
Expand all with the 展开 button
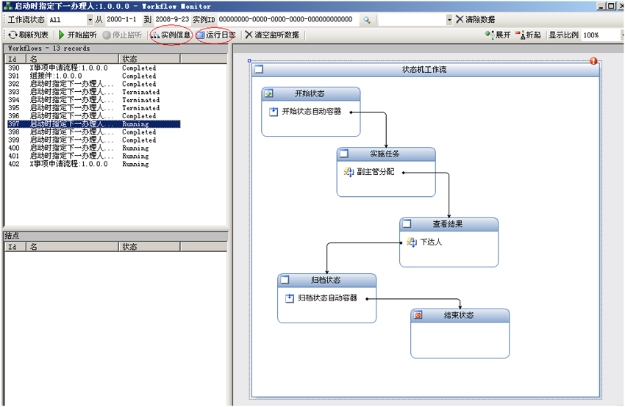[x=498, y=35]
